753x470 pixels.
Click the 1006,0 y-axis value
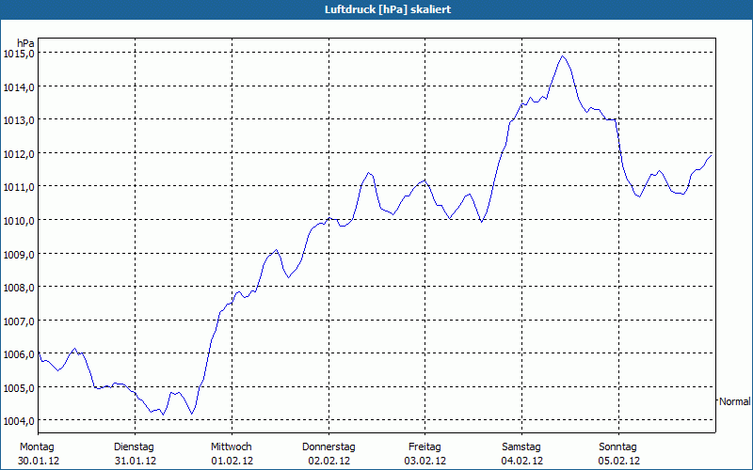tap(18, 354)
